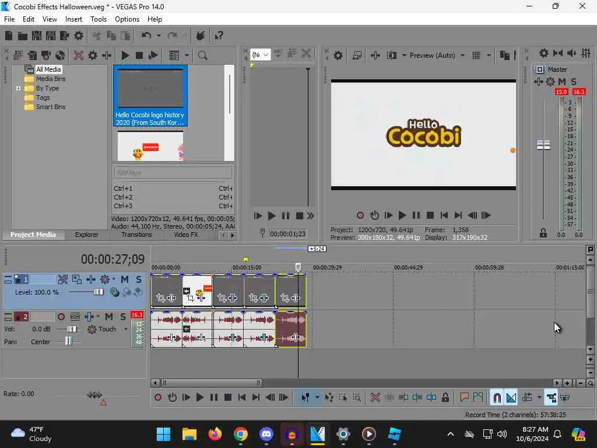This screenshot has width=597, height=448.
Task: Stop timeline playback
Action: [228, 398]
